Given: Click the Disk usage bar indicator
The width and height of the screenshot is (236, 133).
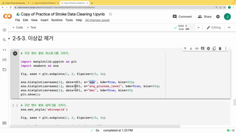Looking at the screenshot, I should (190, 29).
